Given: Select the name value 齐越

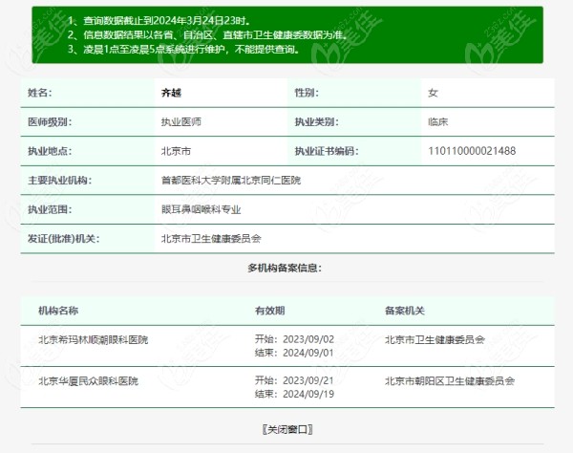Looking at the screenshot, I should [x=171, y=93].
